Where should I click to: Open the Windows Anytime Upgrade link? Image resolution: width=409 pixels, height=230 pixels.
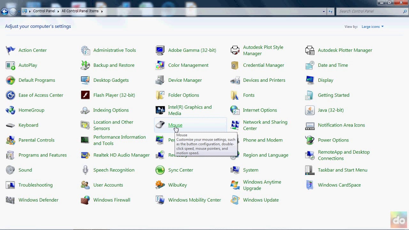click(x=262, y=185)
